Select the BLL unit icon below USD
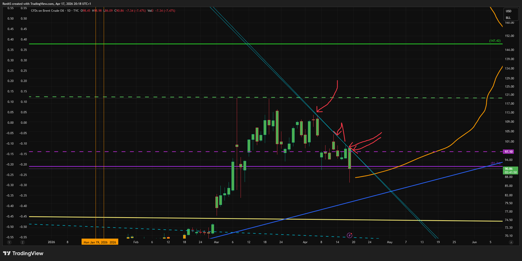This screenshot has width=522, height=261. click(x=507, y=18)
